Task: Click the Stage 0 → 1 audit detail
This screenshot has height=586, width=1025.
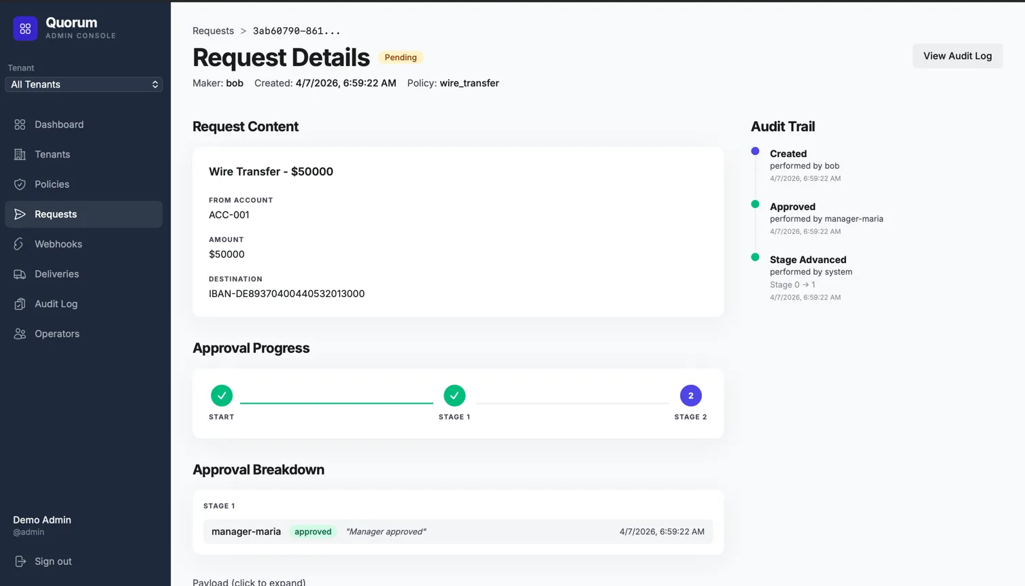Action: (792, 285)
